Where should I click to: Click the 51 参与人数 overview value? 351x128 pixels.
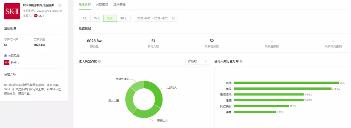[153, 41]
